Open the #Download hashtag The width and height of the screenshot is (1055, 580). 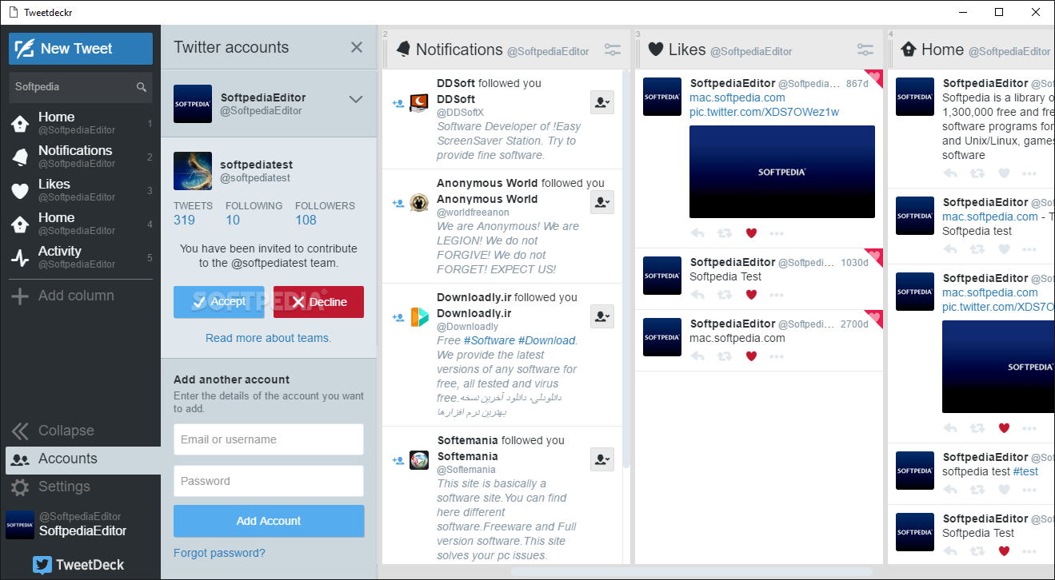click(547, 340)
